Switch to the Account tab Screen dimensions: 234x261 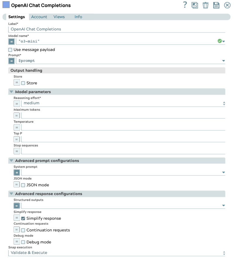[39, 17]
